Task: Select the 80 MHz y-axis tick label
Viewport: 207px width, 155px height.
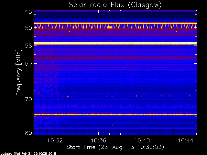Action: tap(28, 133)
